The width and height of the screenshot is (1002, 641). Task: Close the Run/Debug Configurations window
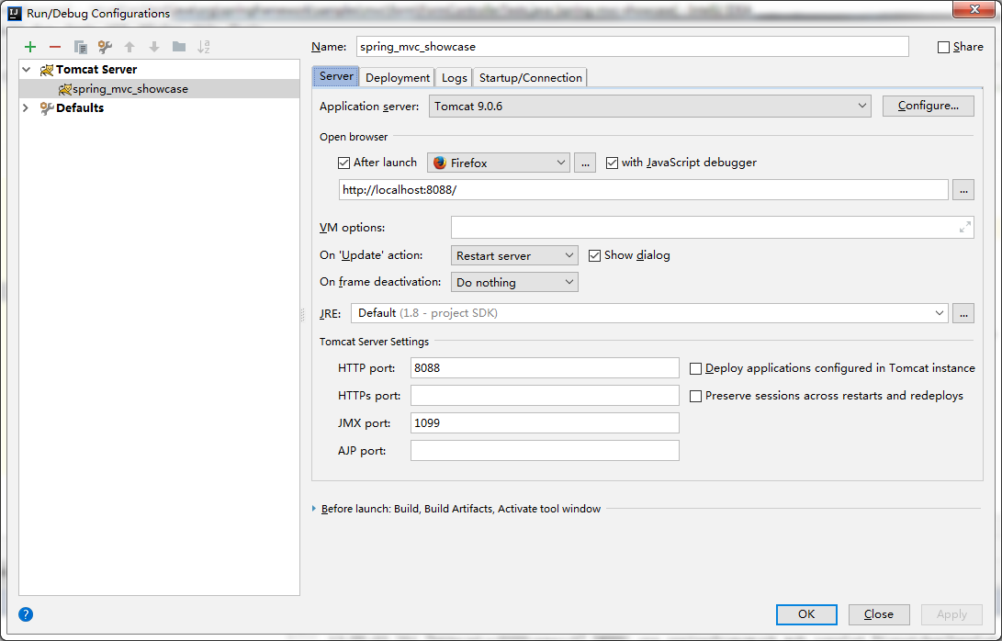974,9
